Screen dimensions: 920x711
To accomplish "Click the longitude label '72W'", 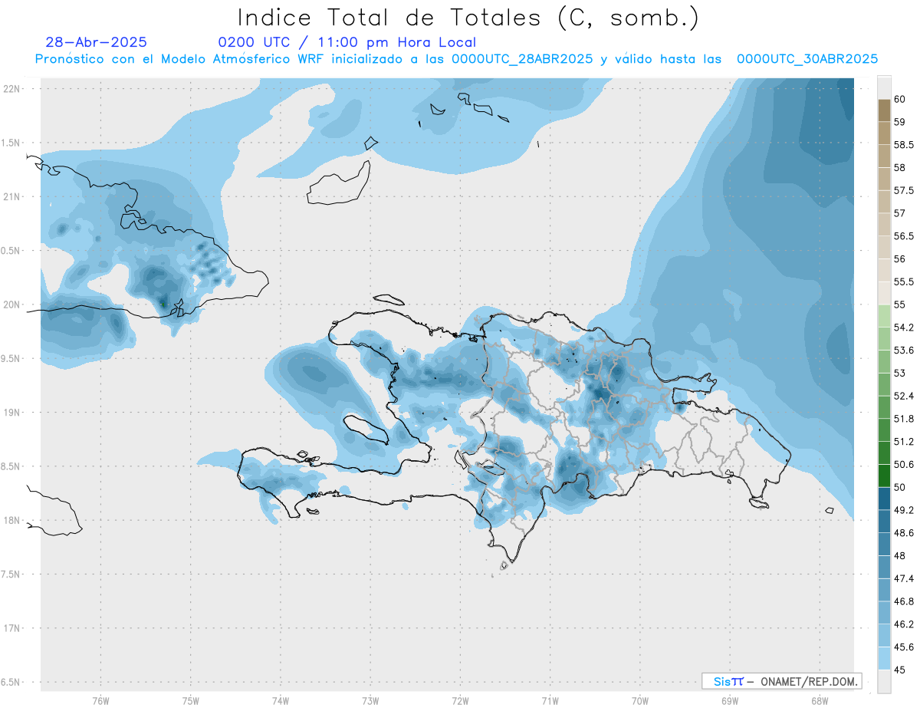I will click(x=460, y=700).
